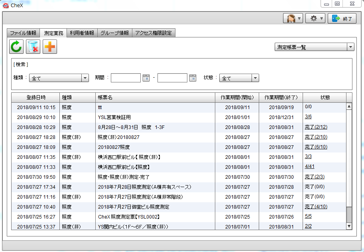Sort by 種類 column header
The width and height of the screenshot is (364, 252).
(77, 98)
